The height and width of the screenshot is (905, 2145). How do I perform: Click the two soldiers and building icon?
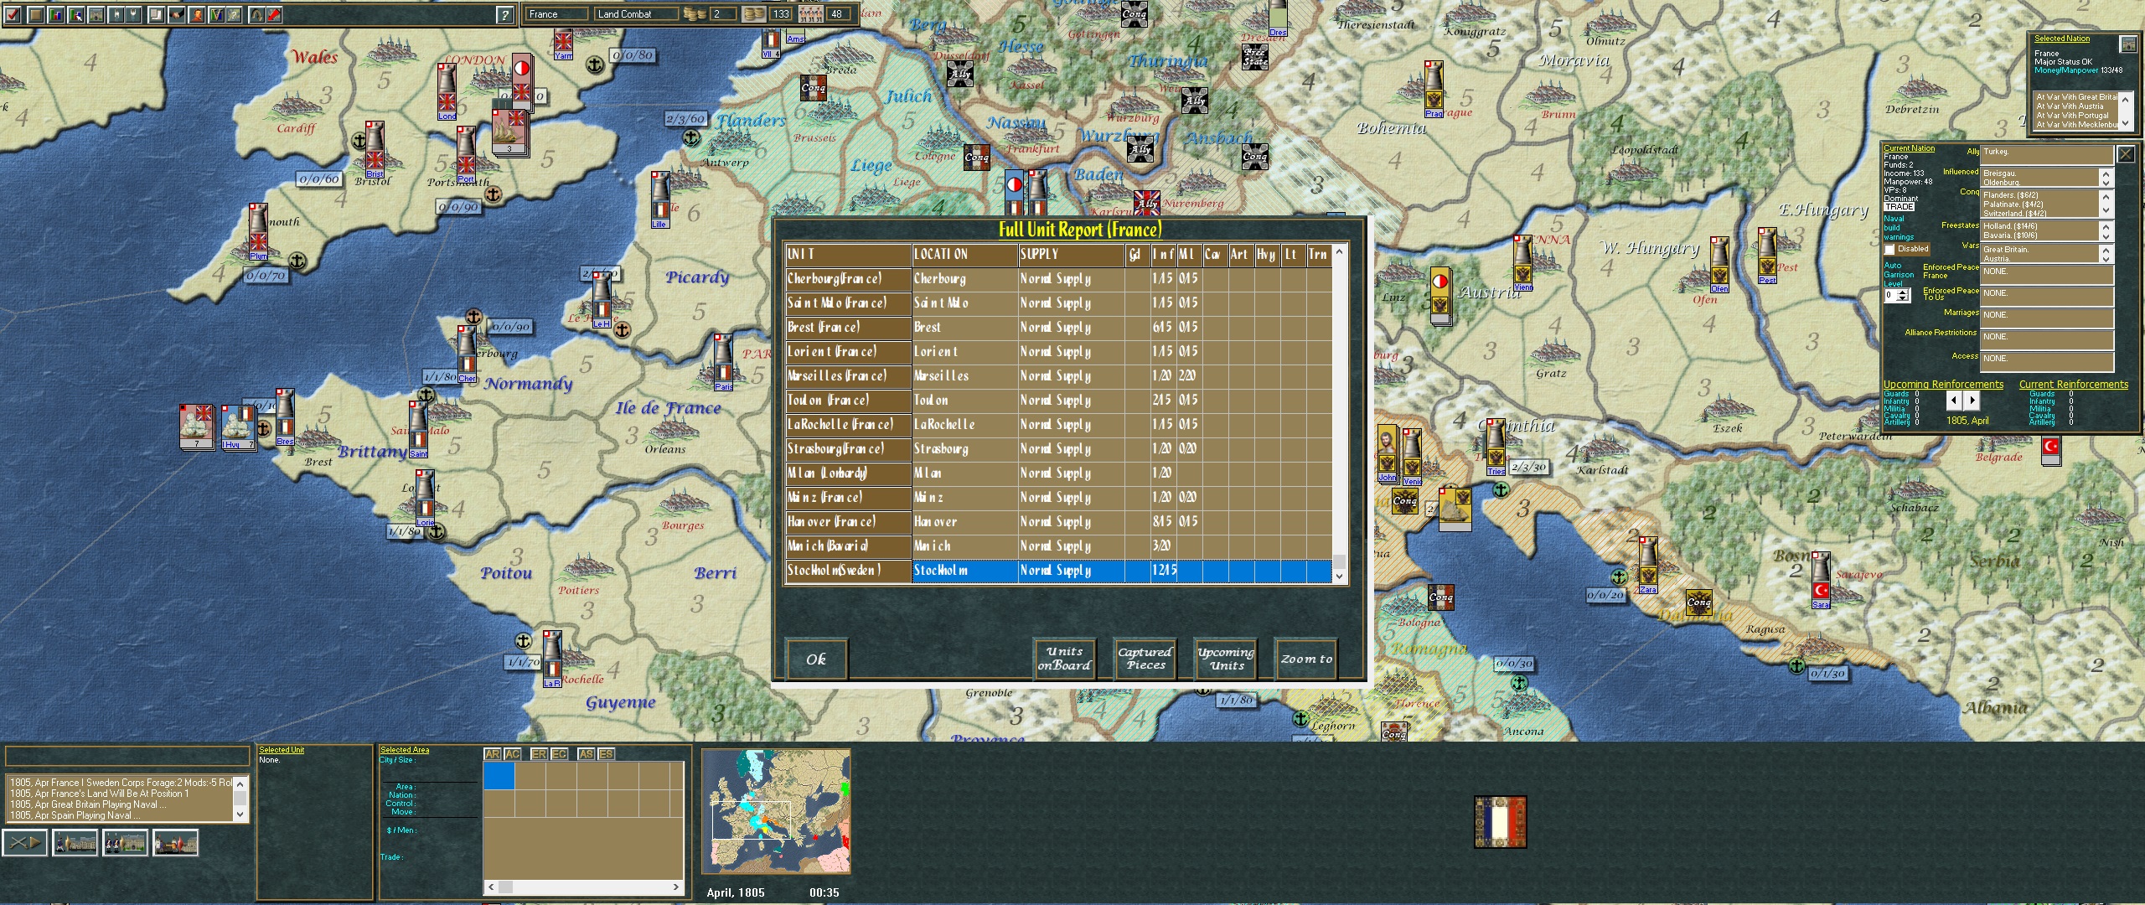(x=126, y=842)
